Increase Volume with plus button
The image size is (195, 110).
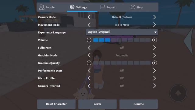coord(154,40)
